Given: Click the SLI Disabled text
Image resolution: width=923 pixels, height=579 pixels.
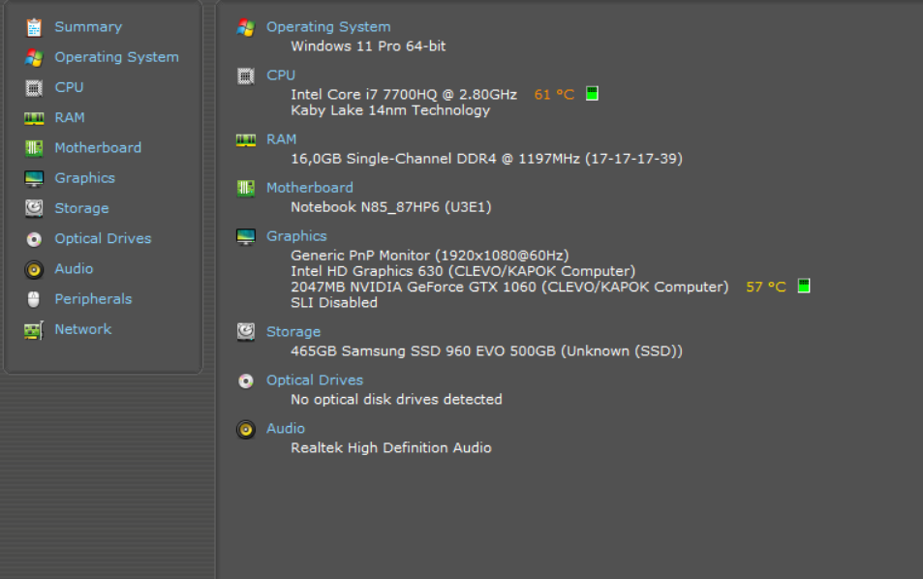Looking at the screenshot, I should pos(334,303).
